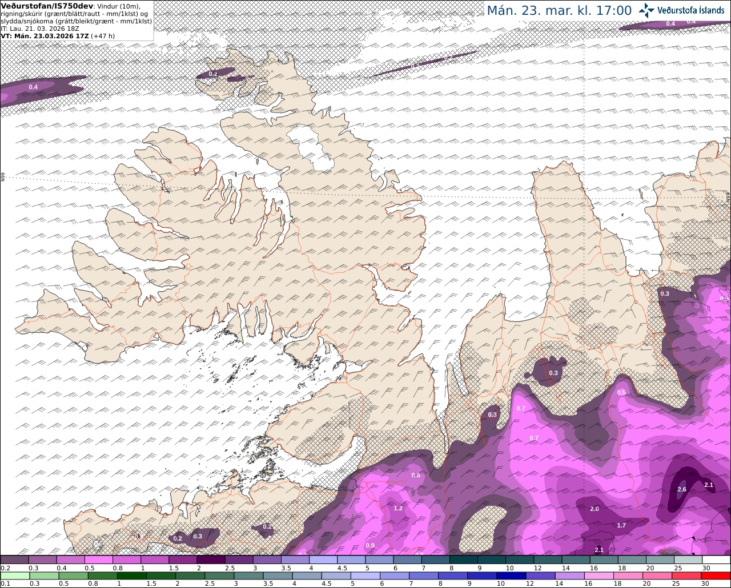Viewport: 731px width, 588px height.
Task: Pick the pale green 0.1 rain legend swatch
Action: (x=14, y=575)
